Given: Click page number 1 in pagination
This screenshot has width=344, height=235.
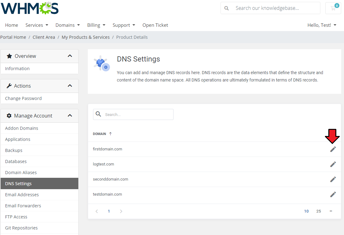Looking at the screenshot, I should tap(109, 211).
